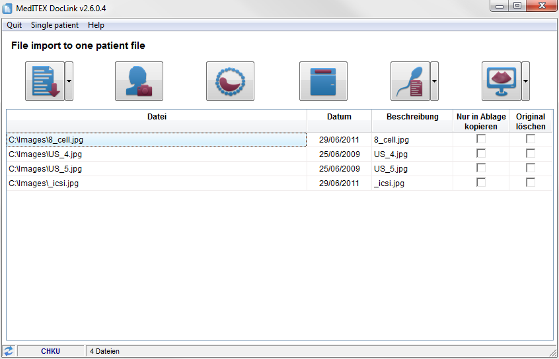Click the date cell of _icsi.jpg row
Screen dimensions: 559x359
click(340, 183)
